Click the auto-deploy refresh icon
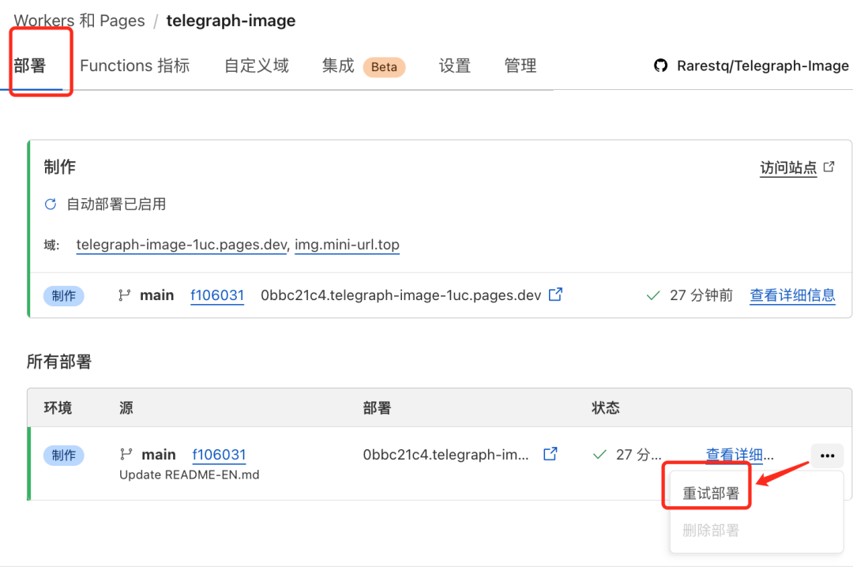This screenshot has height=574, width=853. (x=50, y=204)
